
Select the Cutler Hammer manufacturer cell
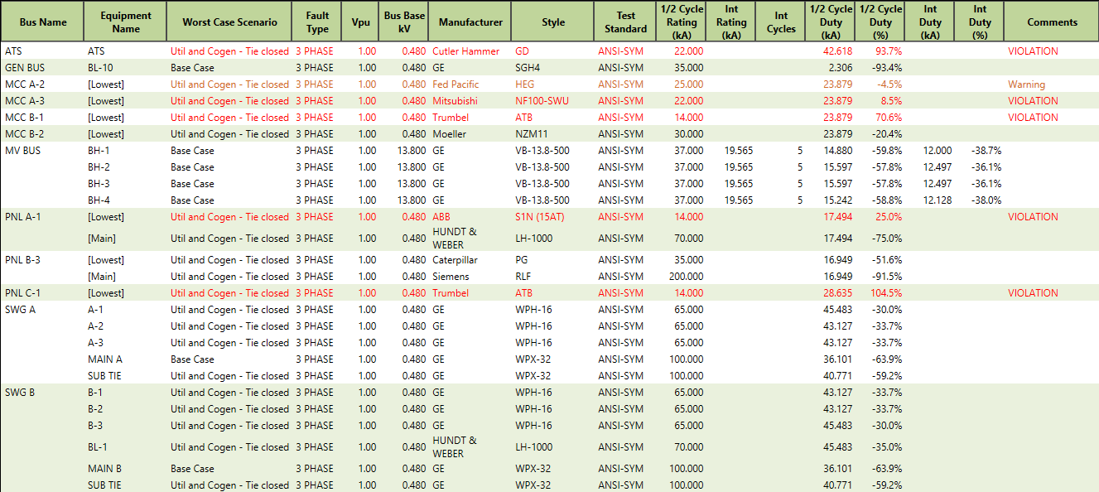[465, 51]
